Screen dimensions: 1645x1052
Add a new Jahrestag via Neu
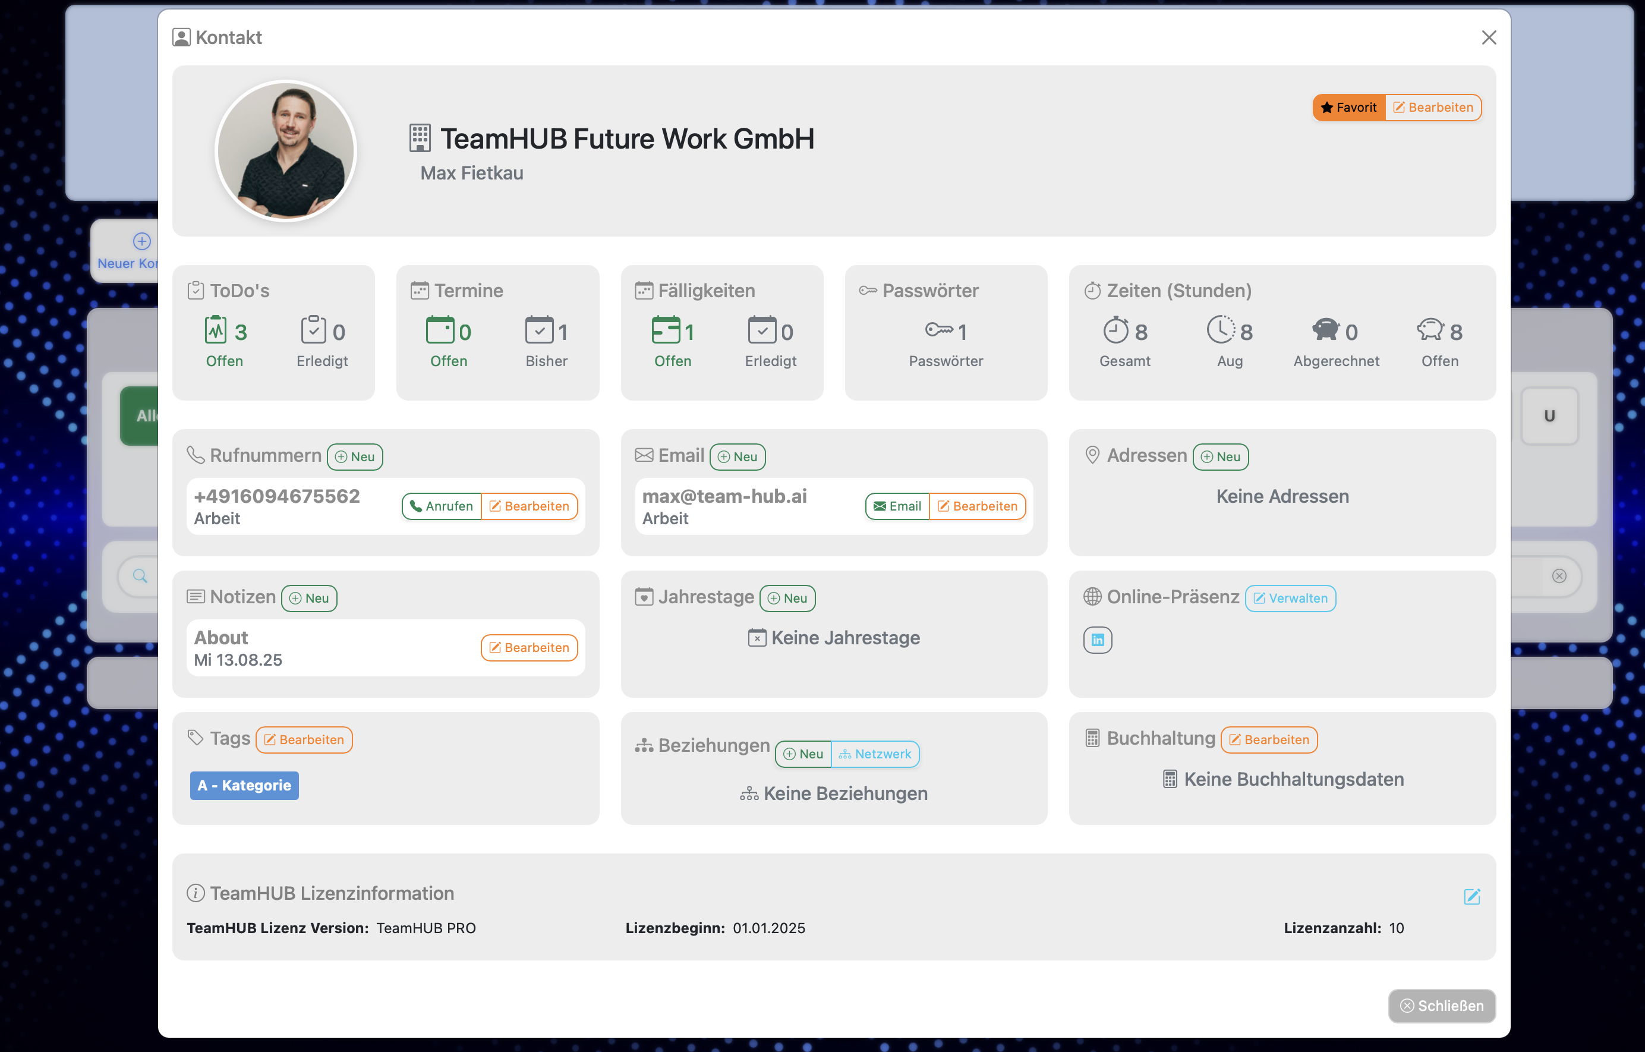(787, 599)
